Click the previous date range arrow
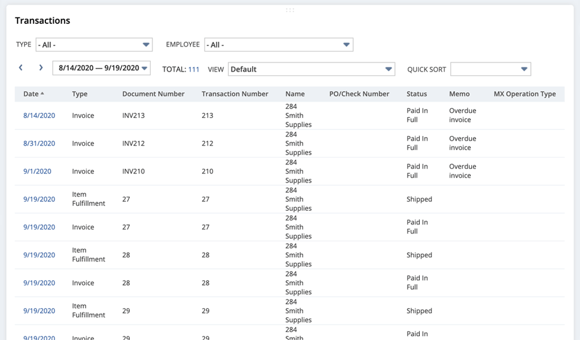 click(21, 68)
